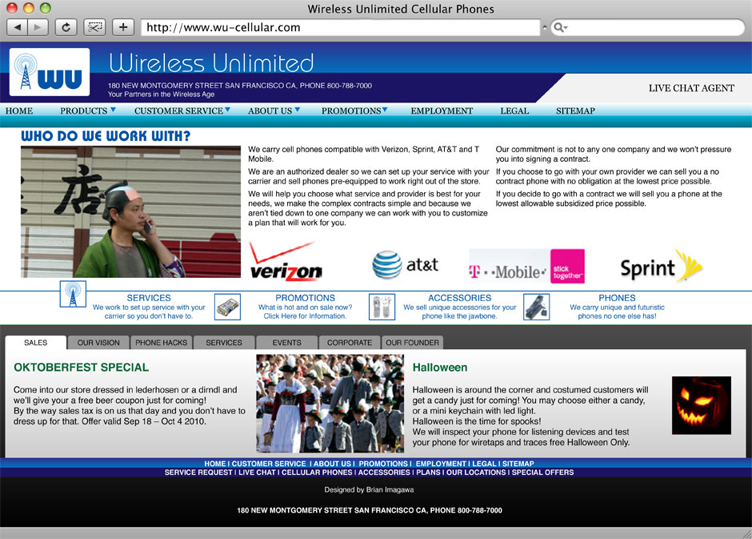Image resolution: width=752 pixels, height=539 pixels.
Task: Click the man on phone photo
Action: tap(130, 211)
